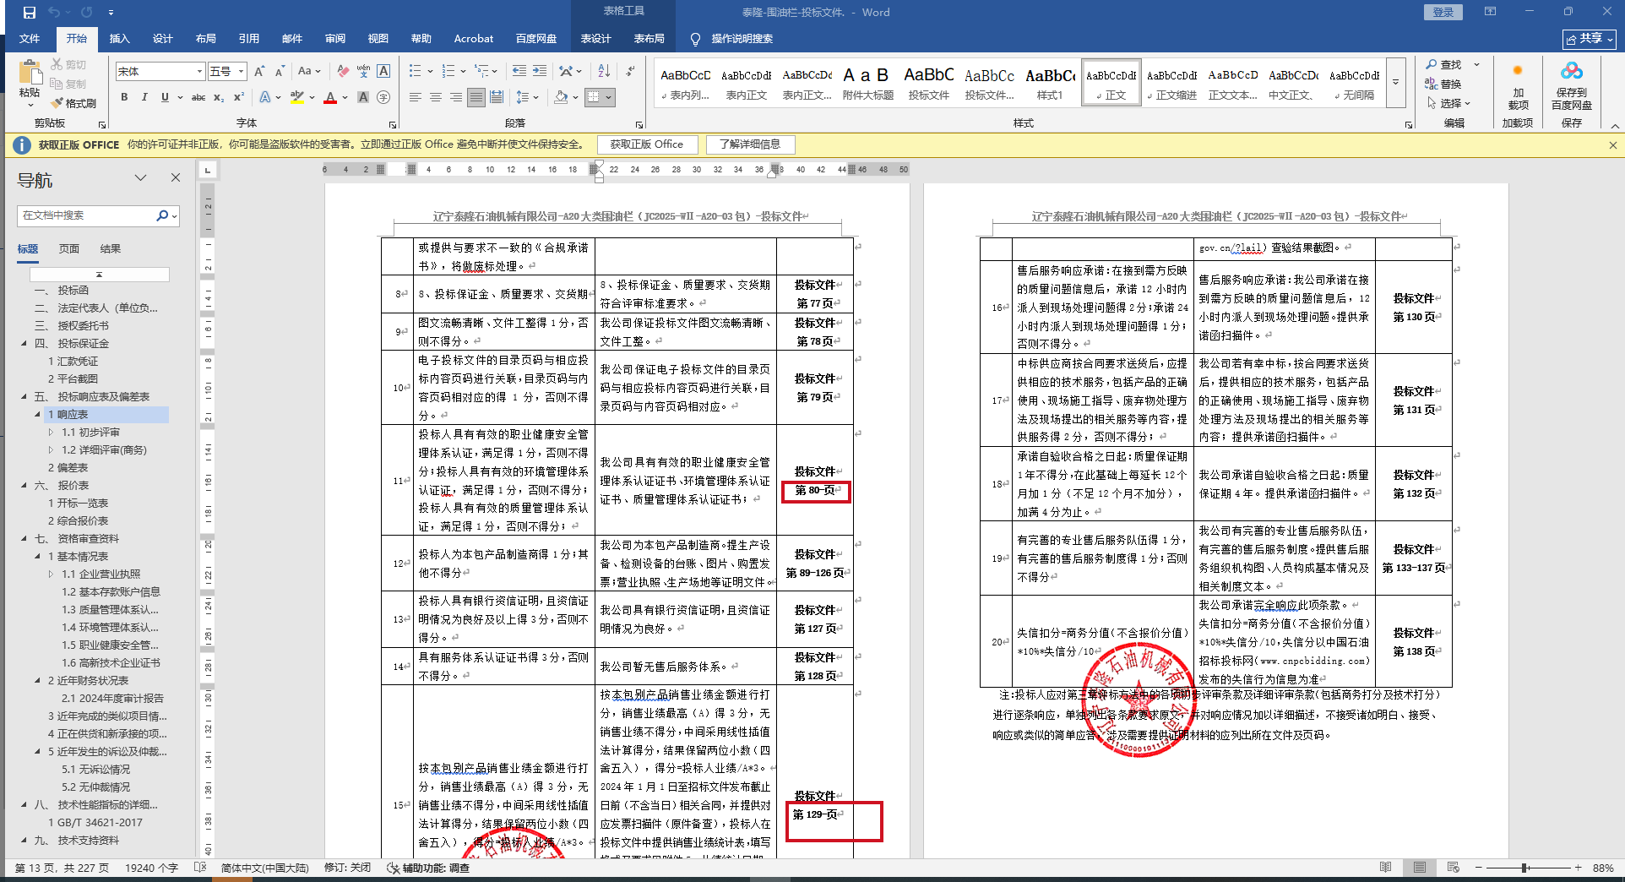1625x882 pixels.
Task: Adjust the zoom slider in status bar
Action: 1524,868
